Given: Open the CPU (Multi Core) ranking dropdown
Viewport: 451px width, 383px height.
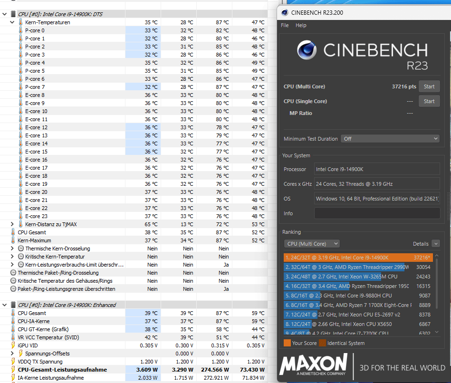Looking at the screenshot, I should tap(311, 244).
